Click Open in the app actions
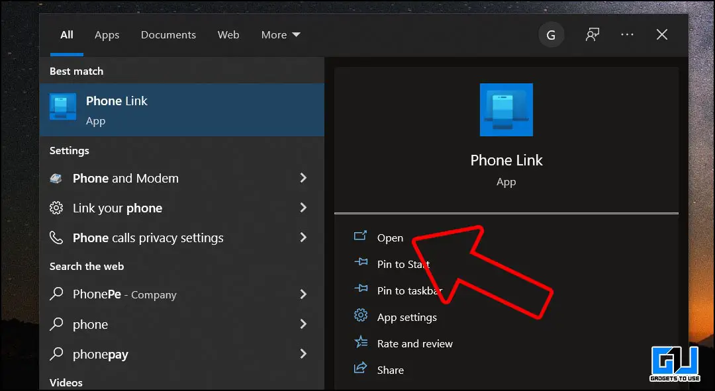This screenshot has width=715, height=391. (x=390, y=238)
